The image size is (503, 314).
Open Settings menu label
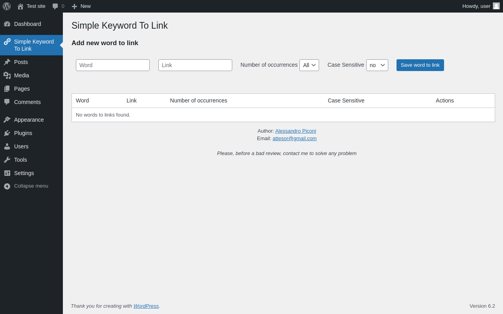(x=24, y=173)
